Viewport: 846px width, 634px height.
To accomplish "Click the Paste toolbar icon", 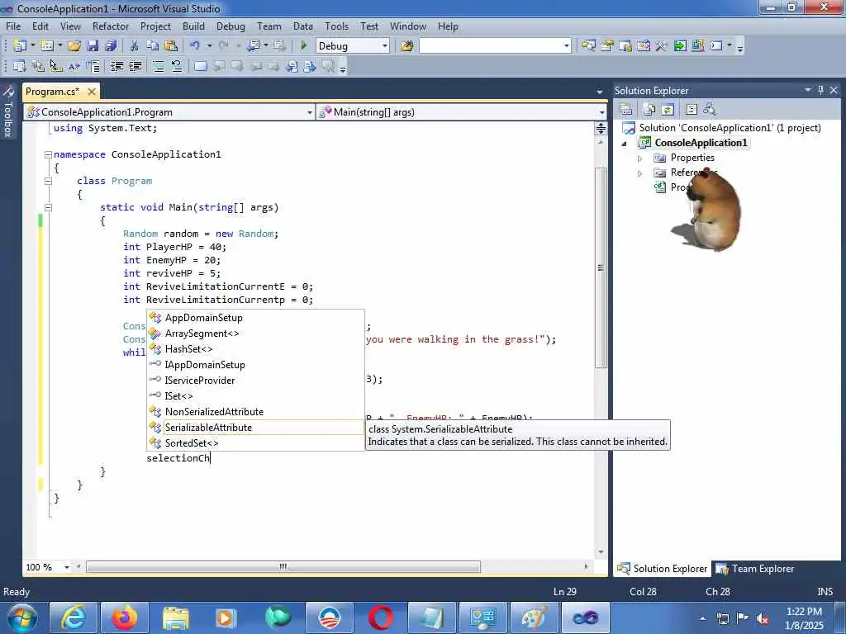I will [x=171, y=46].
